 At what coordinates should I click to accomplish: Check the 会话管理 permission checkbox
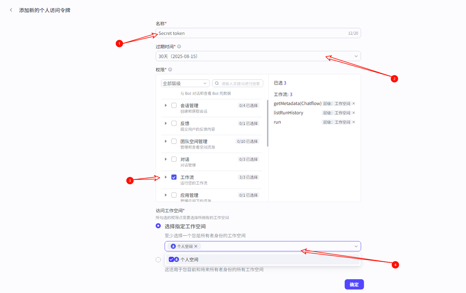click(174, 105)
